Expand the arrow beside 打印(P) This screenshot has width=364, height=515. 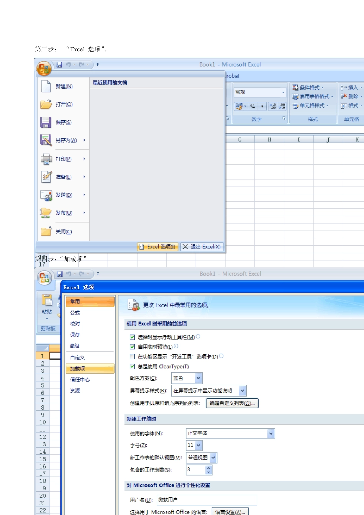click(84, 159)
